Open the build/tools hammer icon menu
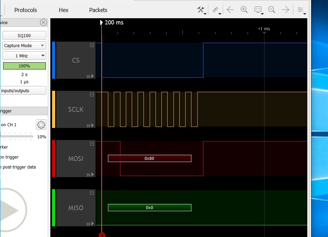 click(200, 9)
